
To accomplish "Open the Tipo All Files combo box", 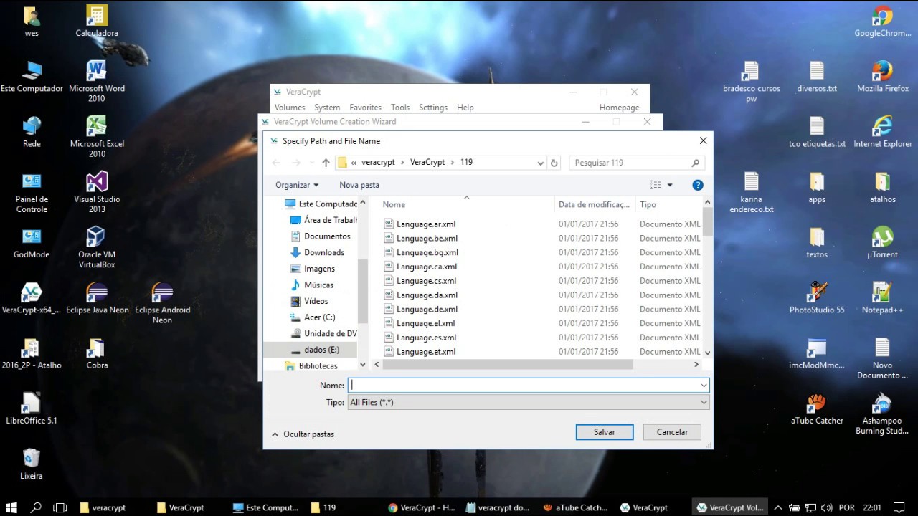I will pos(529,403).
